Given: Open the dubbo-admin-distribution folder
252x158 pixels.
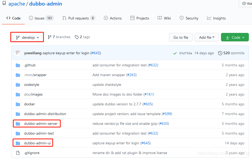Looking at the screenshot, I should tap(45, 114).
